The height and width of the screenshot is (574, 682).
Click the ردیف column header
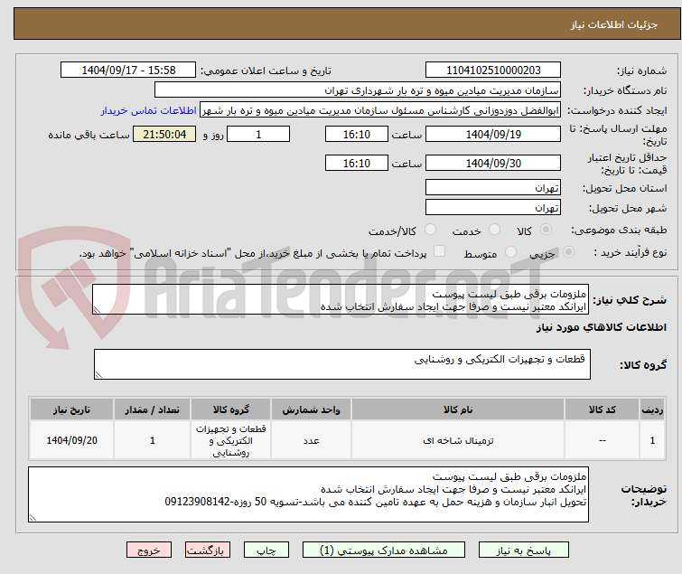pyautogui.click(x=652, y=409)
